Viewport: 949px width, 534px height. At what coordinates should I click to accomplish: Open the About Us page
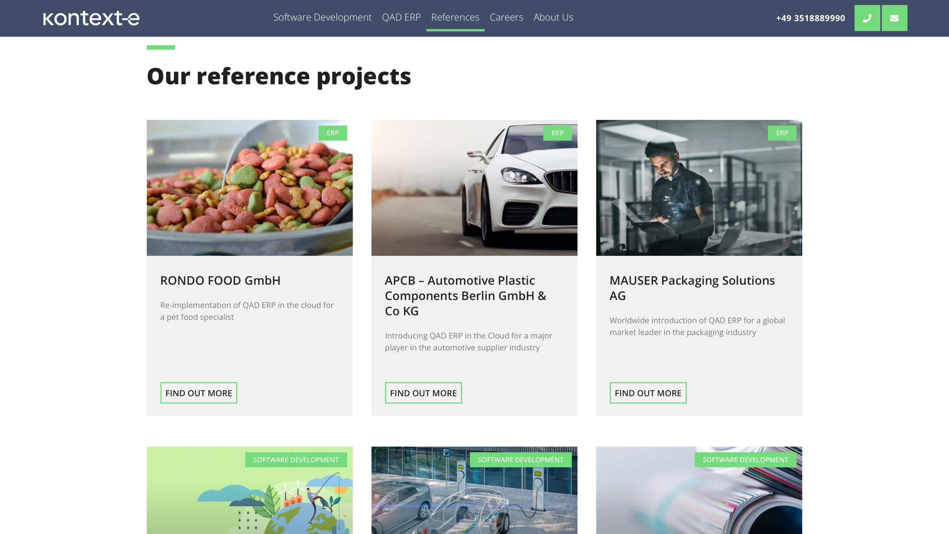553,17
